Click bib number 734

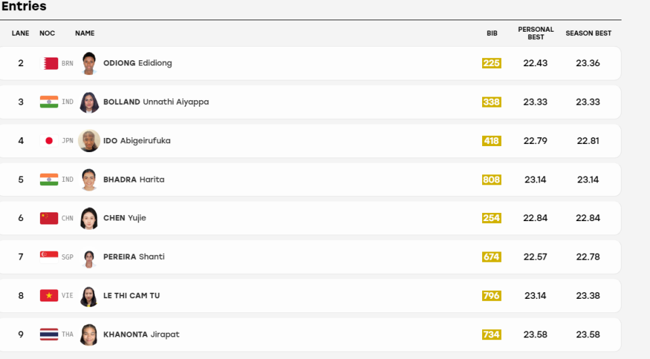[x=492, y=335]
